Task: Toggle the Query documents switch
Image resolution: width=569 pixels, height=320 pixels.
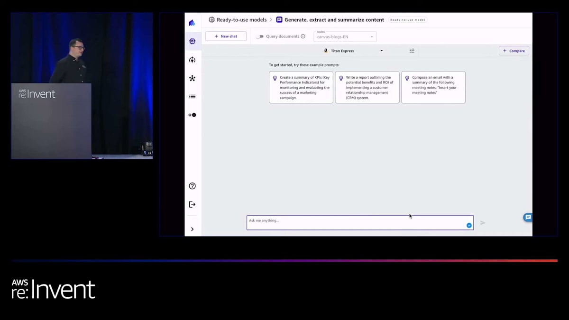Action: pyautogui.click(x=259, y=37)
